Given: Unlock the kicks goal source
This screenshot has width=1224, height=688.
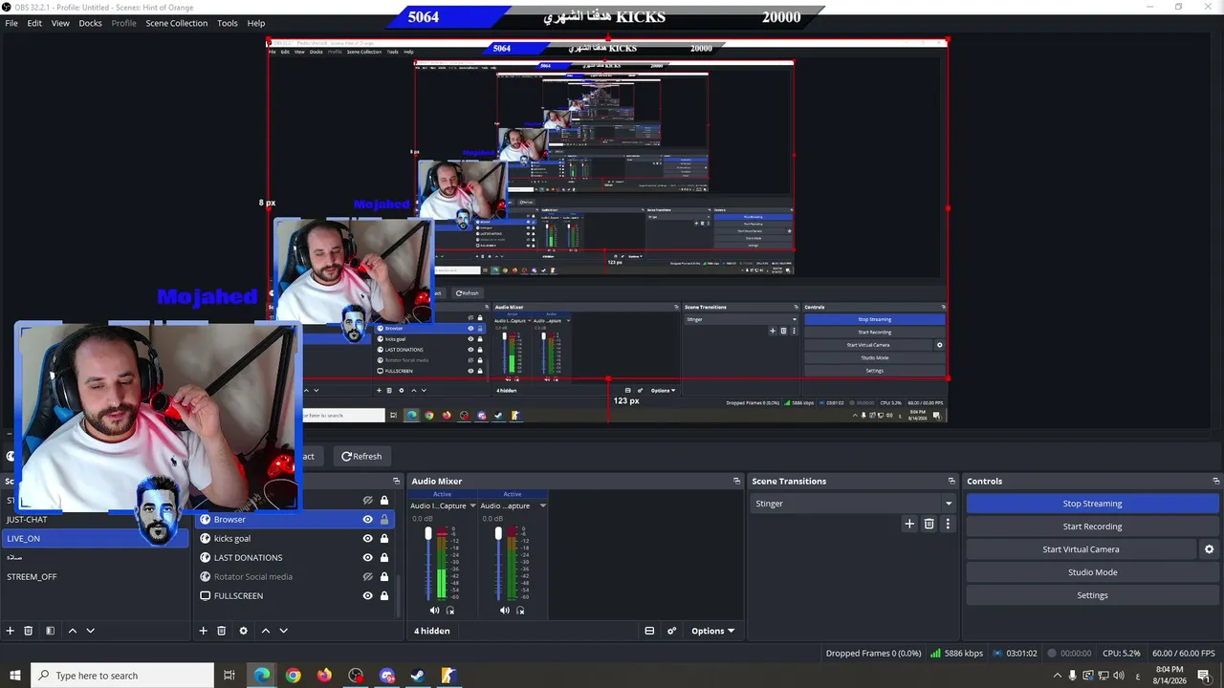Looking at the screenshot, I should (x=384, y=539).
